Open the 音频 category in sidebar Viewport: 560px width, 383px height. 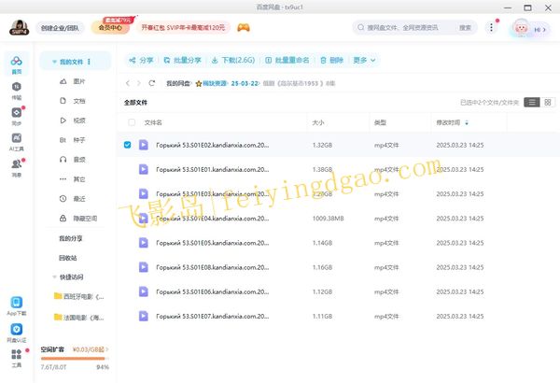[73, 160]
